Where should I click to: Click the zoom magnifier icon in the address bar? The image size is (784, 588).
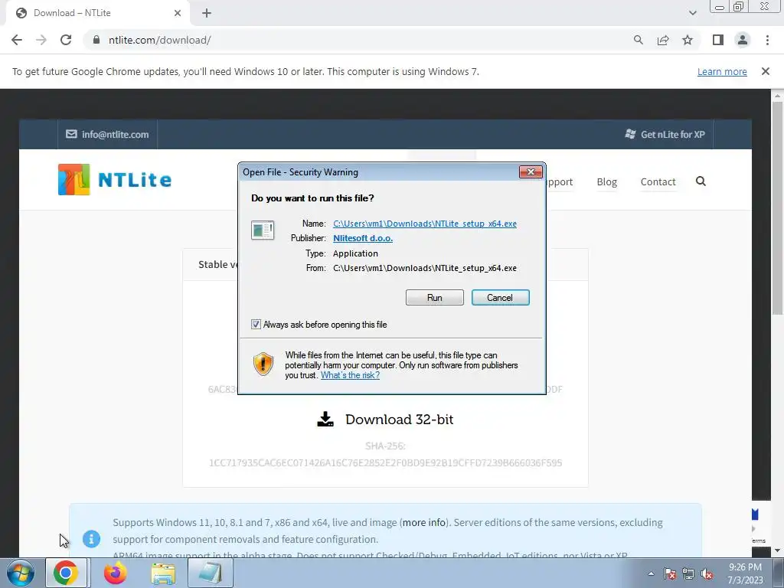638,40
